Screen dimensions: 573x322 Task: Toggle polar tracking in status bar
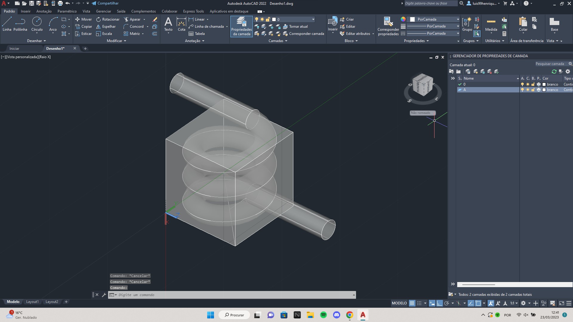click(446, 303)
